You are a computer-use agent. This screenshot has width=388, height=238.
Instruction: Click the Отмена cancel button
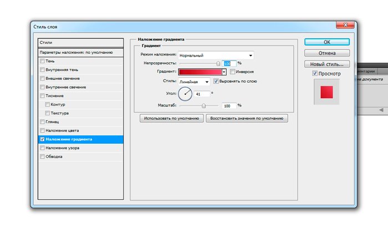[326, 53]
